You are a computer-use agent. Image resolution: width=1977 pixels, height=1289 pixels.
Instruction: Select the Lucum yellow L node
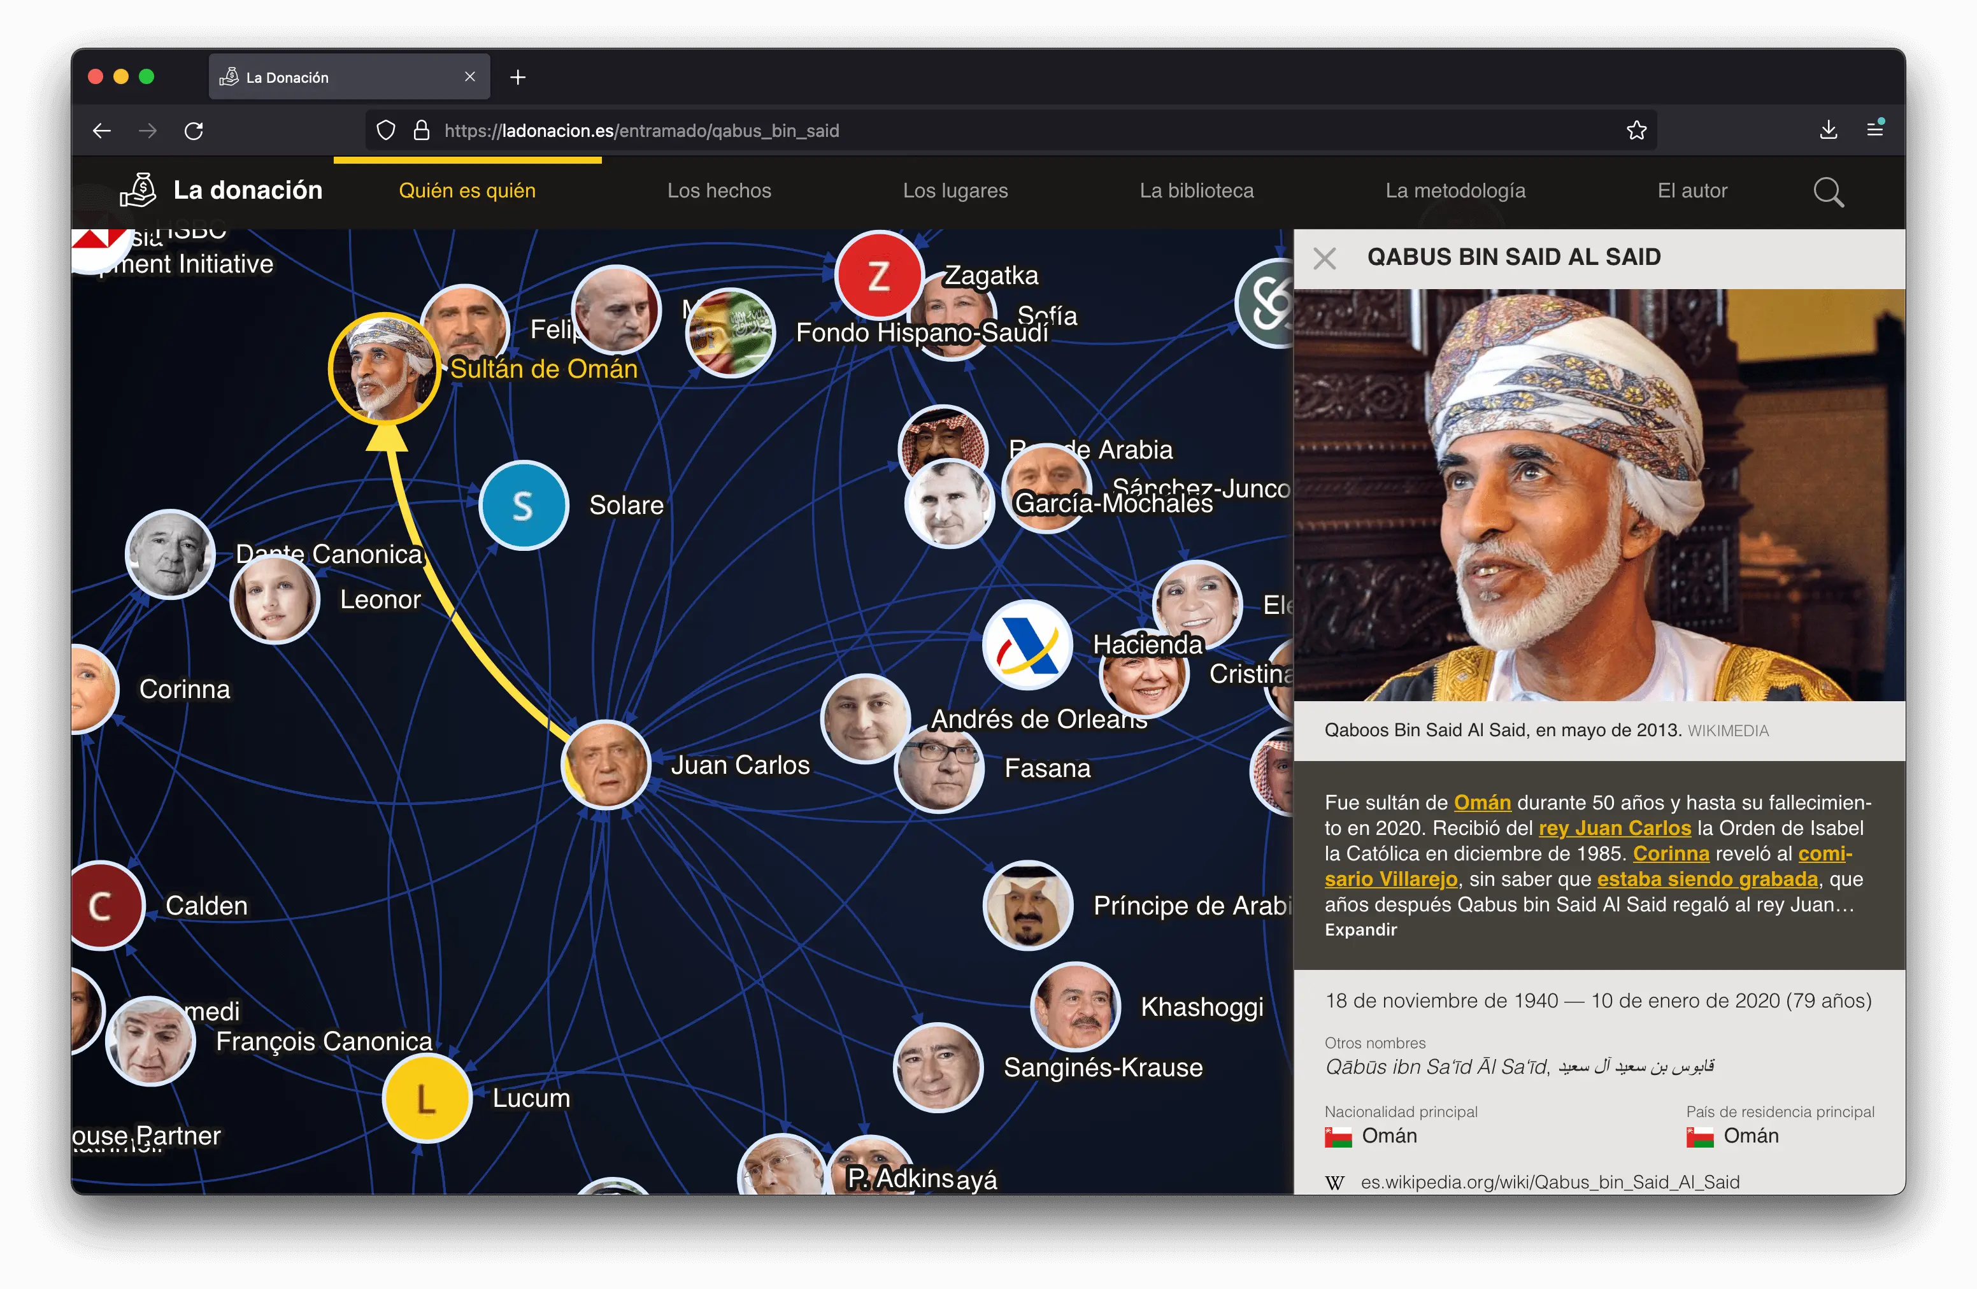(x=426, y=1098)
